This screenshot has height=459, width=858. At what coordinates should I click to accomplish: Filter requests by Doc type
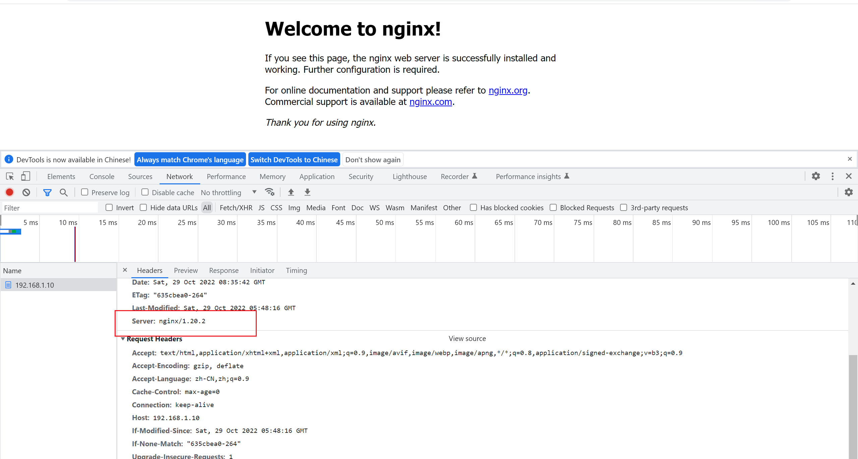357,208
